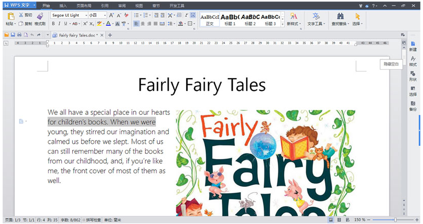Click the cloud icon in title bar
The height and width of the screenshot is (224, 423).
367,6
